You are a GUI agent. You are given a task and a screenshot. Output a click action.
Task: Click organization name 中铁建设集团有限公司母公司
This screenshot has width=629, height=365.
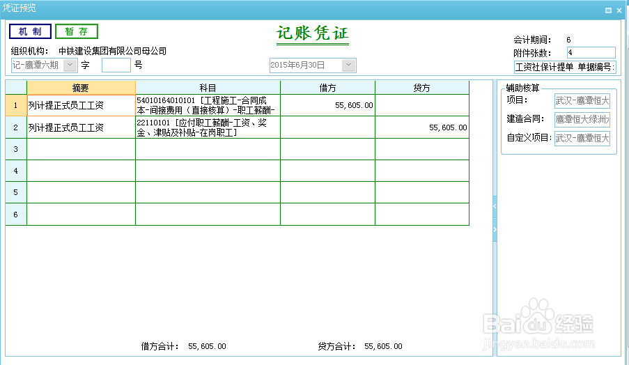(x=112, y=51)
